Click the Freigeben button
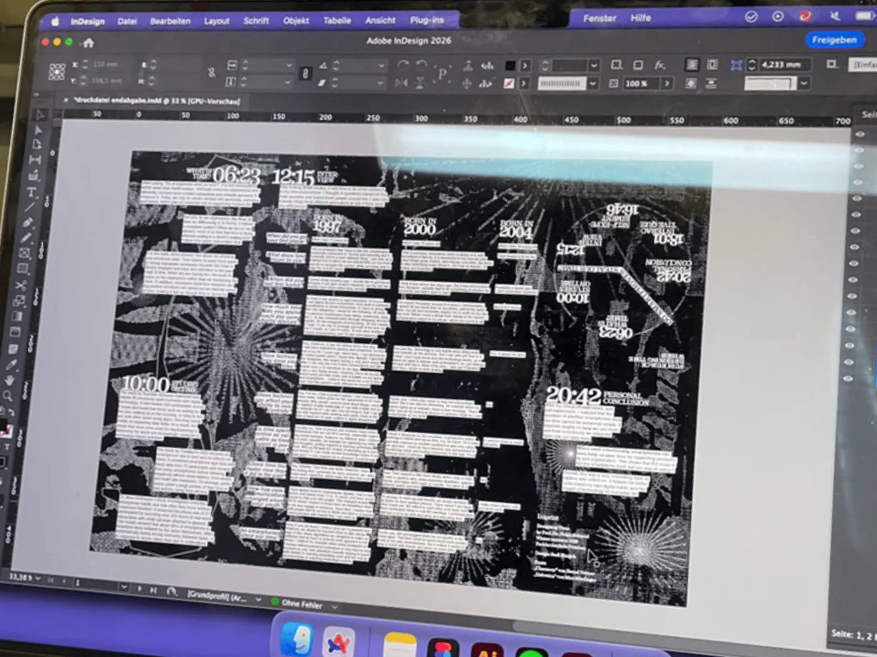The image size is (877, 657). tap(834, 40)
